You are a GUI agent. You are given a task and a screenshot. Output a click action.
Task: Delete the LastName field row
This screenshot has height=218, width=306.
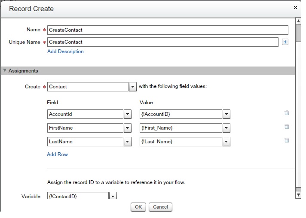(287, 140)
